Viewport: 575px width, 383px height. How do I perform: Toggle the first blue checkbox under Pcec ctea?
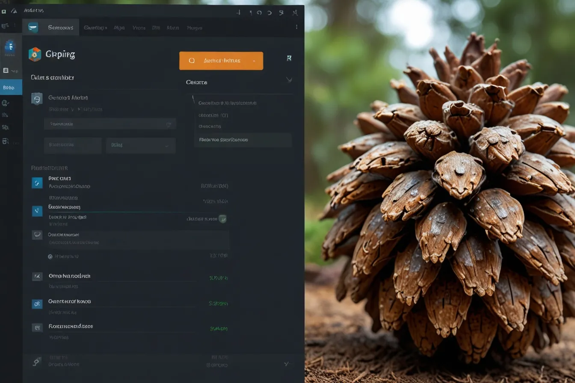click(x=37, y=183)
